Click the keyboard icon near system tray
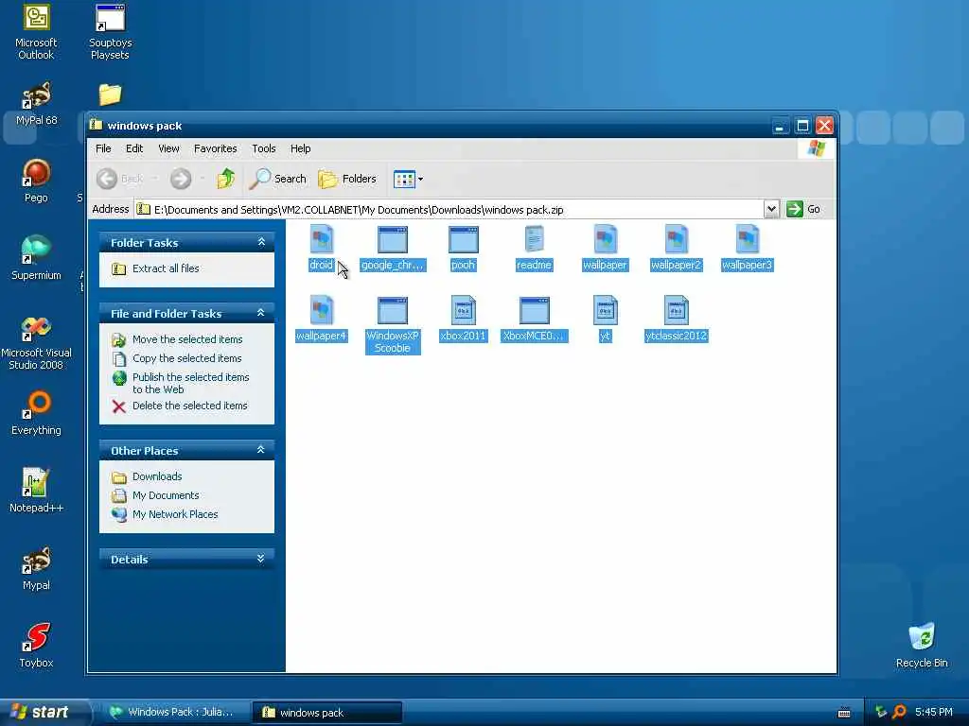Image resolution: width=969 pixels, height=726 pixels. click(x=844, y=713)
